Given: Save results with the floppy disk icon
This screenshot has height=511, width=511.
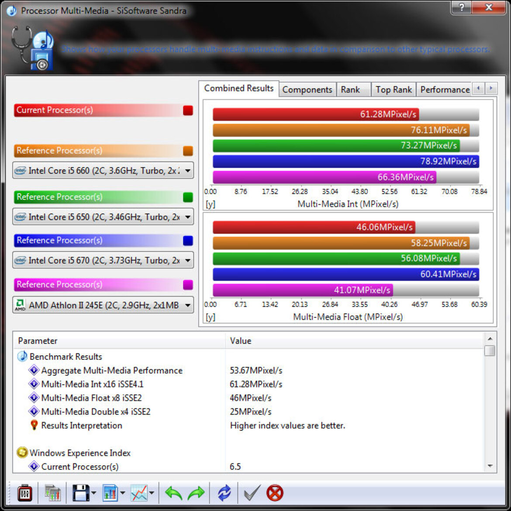Looking at the screenshot, I should pos(80,493).
